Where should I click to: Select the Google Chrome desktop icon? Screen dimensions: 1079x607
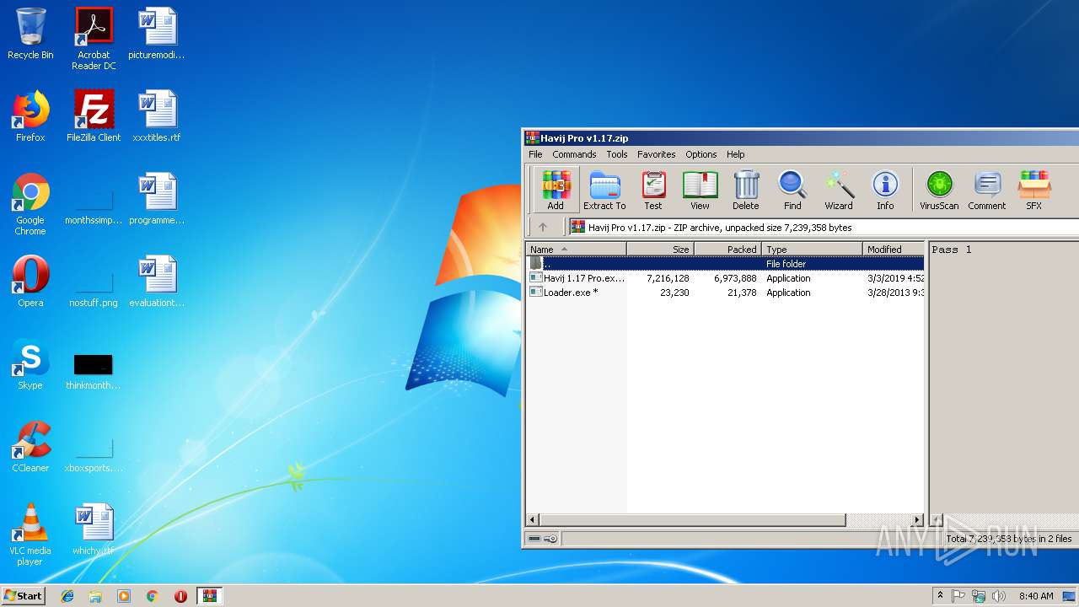click(30, 205)
